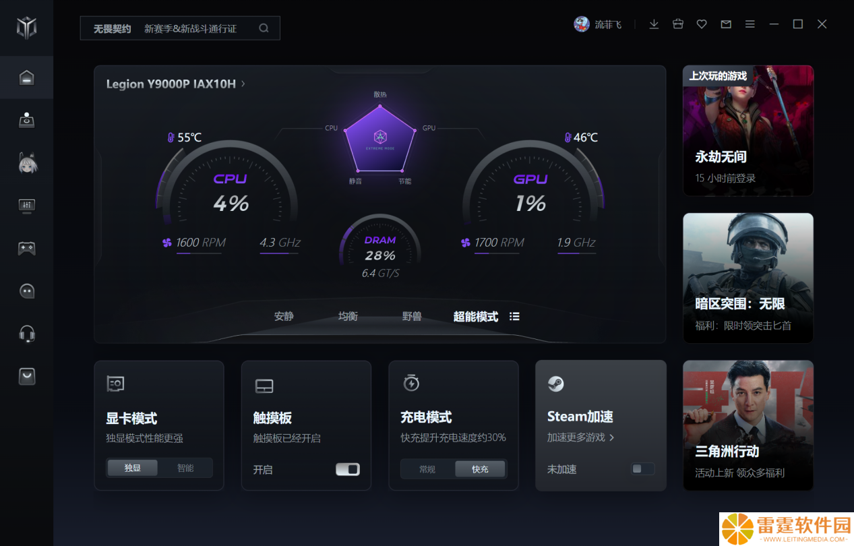Open the 永劫无间 game thumbnail

pos(748,131)
